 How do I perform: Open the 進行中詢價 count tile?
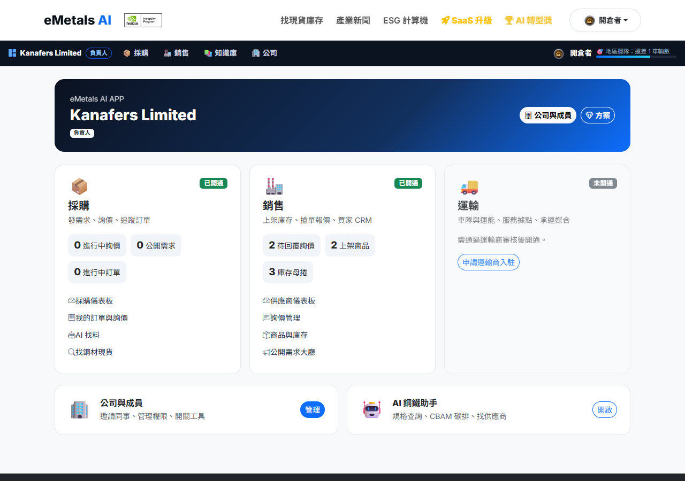coord(97,245)
